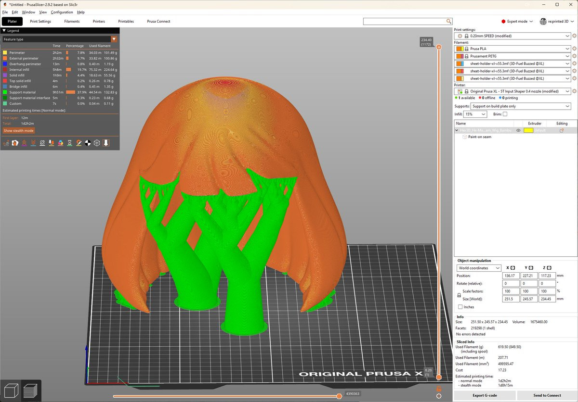Click the Export G-code button
Image resolution: width=578 pixels, height=402 pixels.
[484, 395]
